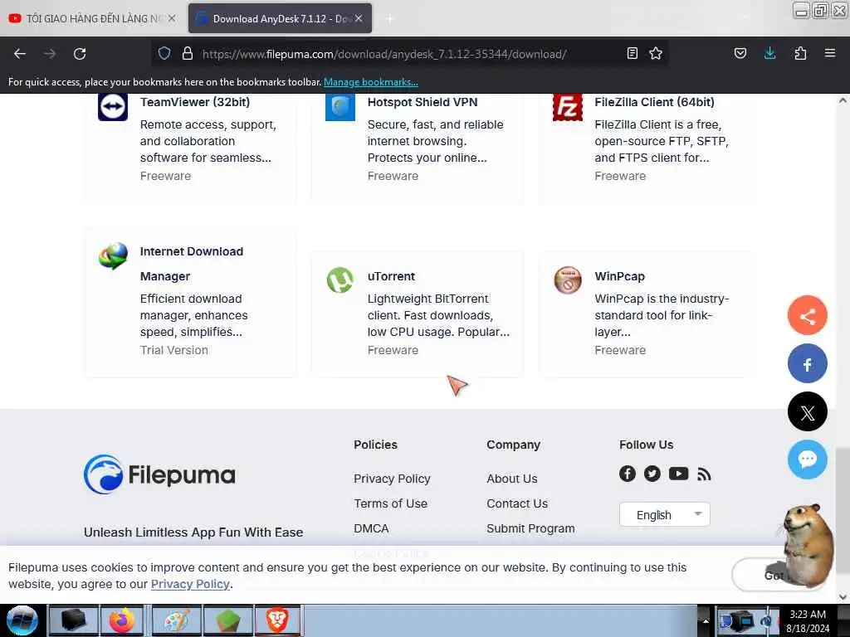Image resolution: width=850 pixels, height=637 pixels.
Task: Bookmark this page with the star icon
Action: (656, 54)
